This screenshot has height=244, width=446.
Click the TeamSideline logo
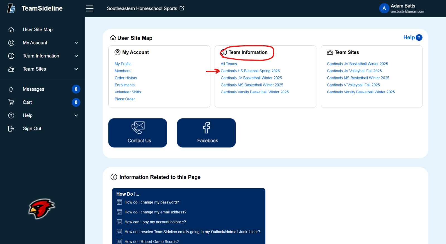coord(11,8)
